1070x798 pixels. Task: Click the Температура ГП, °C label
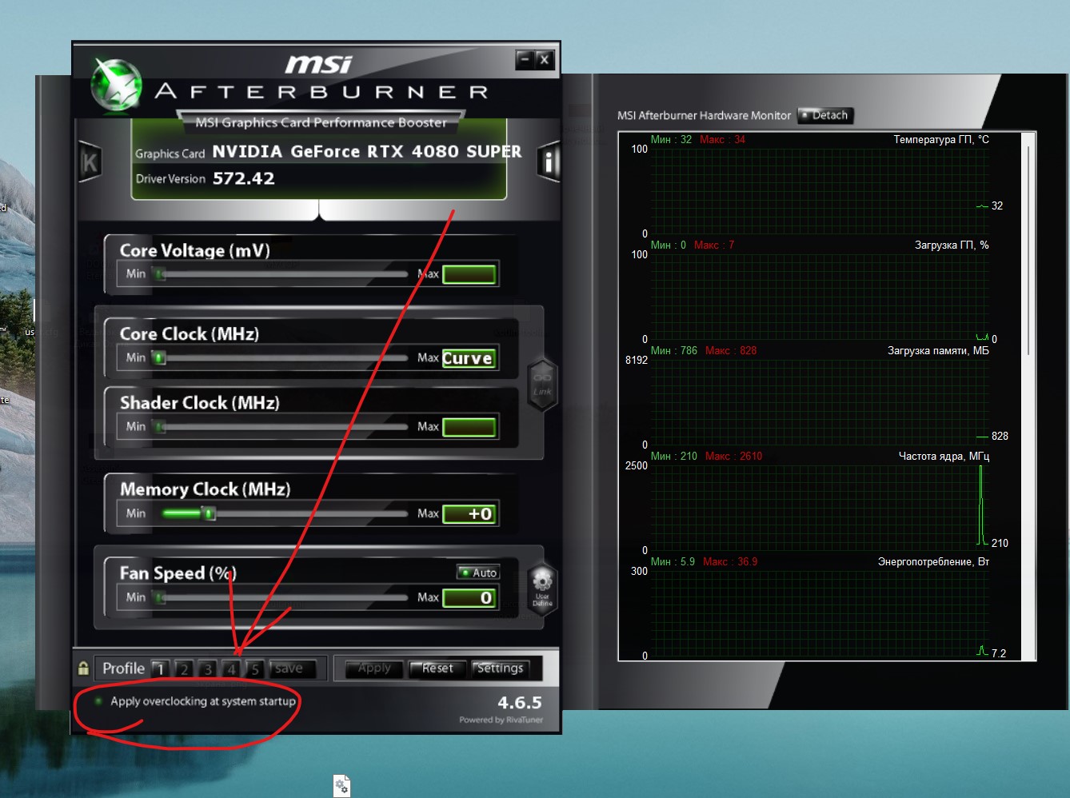pos(941,139)
